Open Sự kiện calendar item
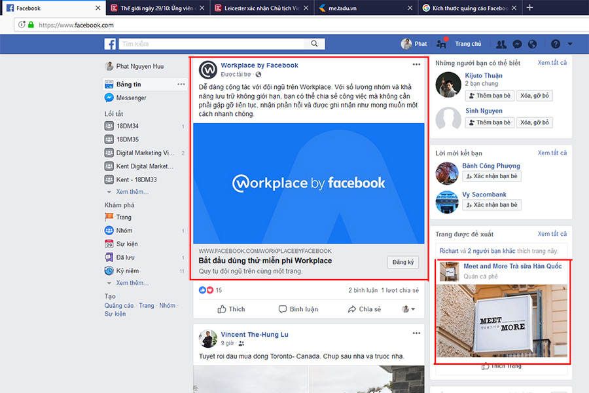 [x=121, y=244]
